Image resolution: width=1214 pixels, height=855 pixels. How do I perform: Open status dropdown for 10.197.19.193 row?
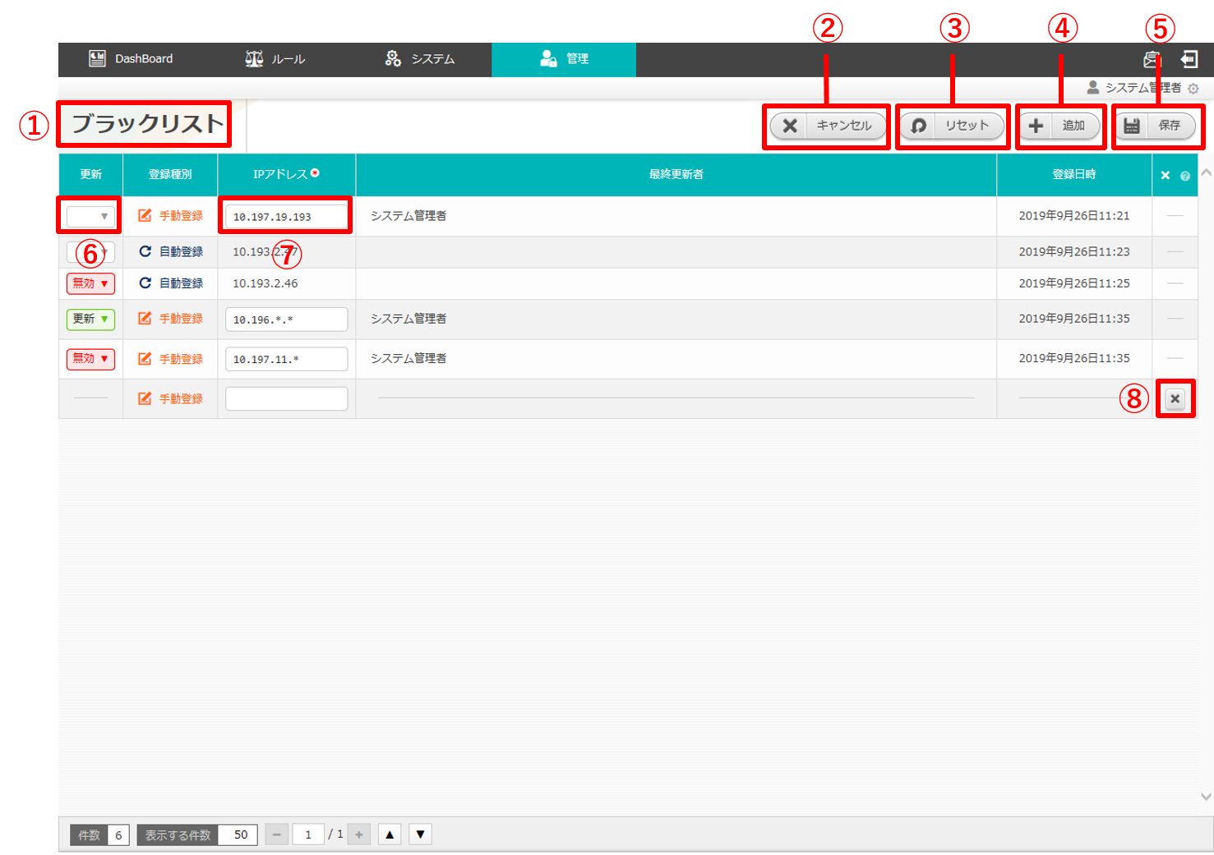tap(90, 216)
